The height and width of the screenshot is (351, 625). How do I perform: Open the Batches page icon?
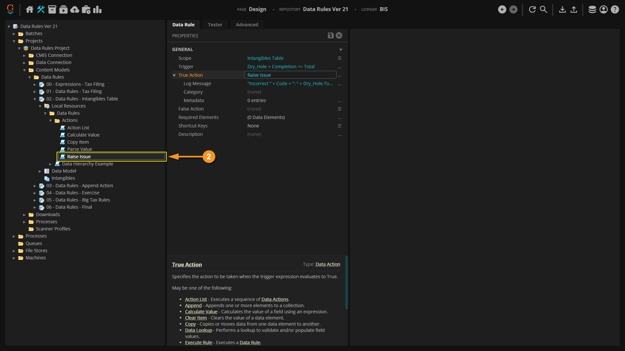(x=52, y=9)
